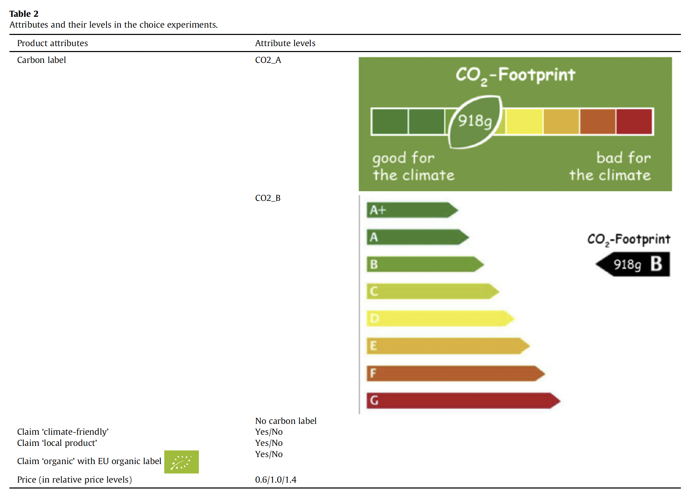Viewport: 690px width, 499px height.
Task: Click the 'Table 2' heading
Action: (x=24, y=14)
